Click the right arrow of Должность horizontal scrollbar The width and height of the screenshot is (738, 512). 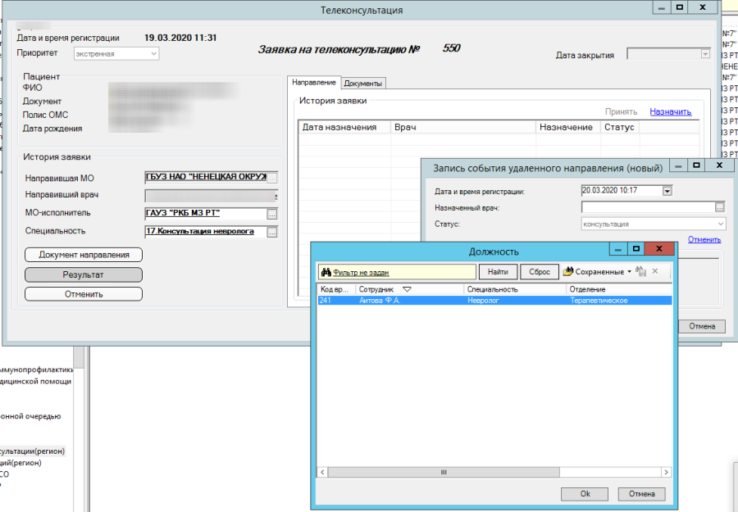pyautogui.click(x=666, y=472)
